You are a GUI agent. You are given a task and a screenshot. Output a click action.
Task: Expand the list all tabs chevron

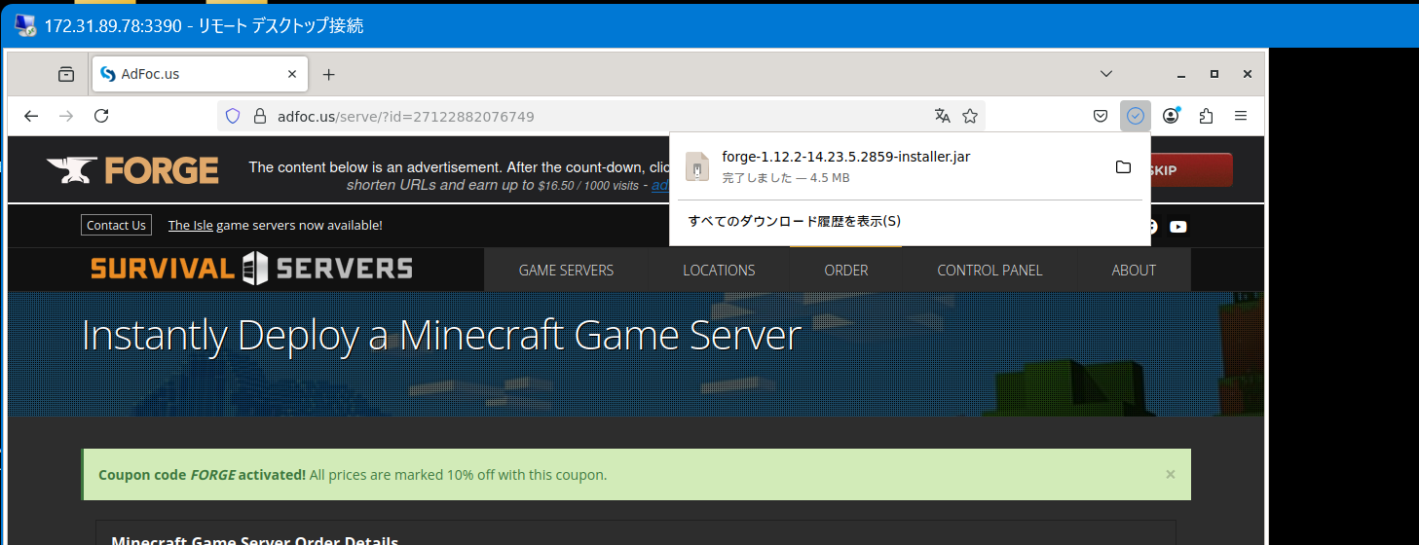tap(1106, 74)
